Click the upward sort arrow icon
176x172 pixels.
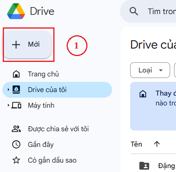pyautogui.click(x=157, y=144)
